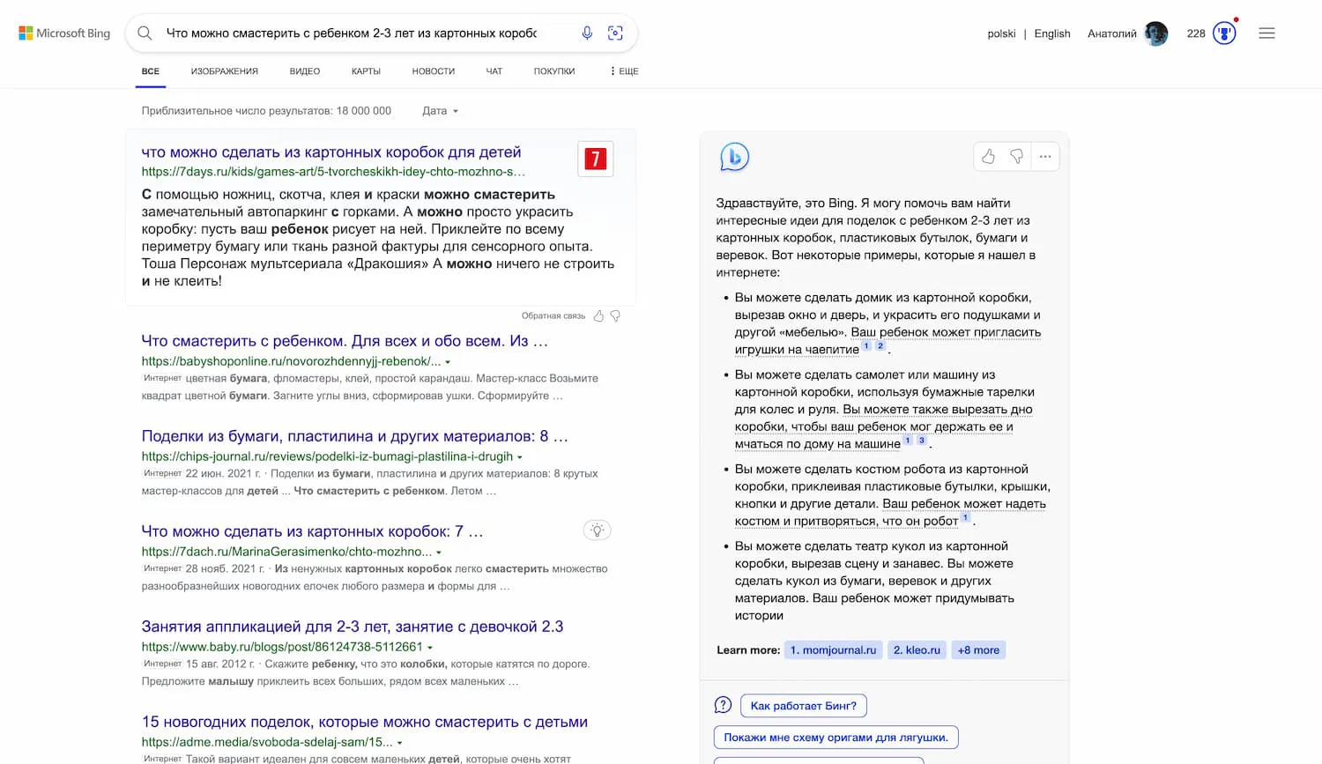This screenshot has height=764, width=1322.
Task: Open the Дата filter dropdown
Action: tap(440, 111)
